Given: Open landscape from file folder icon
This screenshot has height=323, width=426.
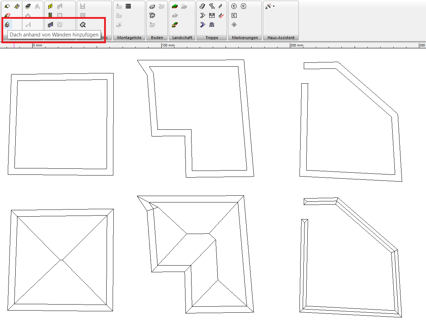Looking at the screenshot, I should point(175,25).
